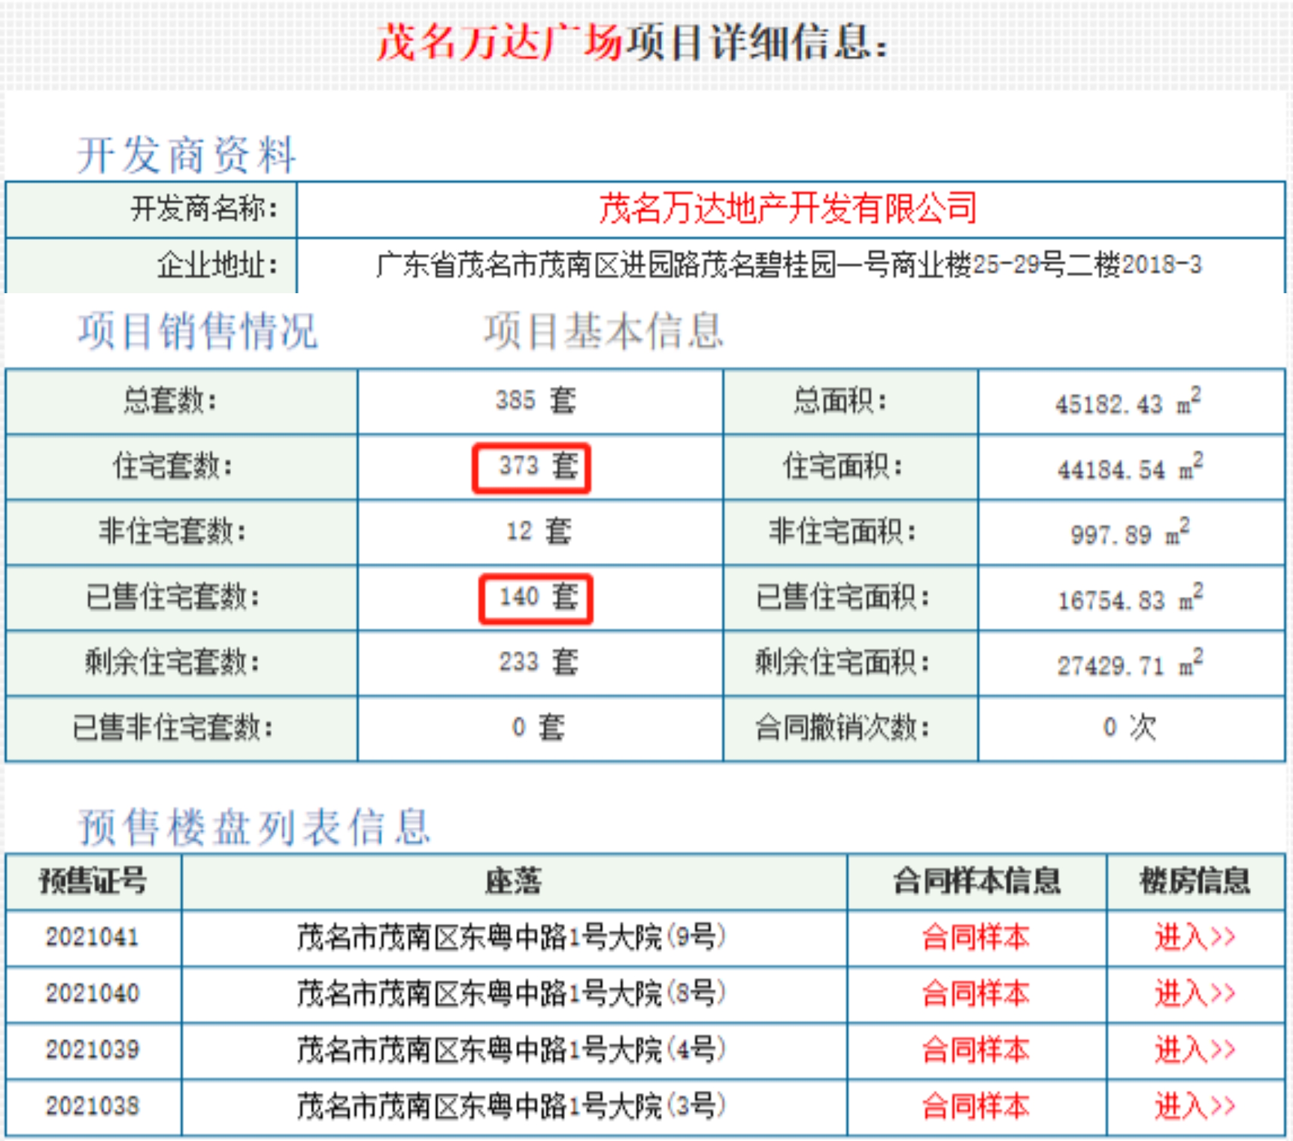Viewport: 1293px width, 1141px height.
Task: Click 进入>> for 9号 building
Action: pos(1195,937)
